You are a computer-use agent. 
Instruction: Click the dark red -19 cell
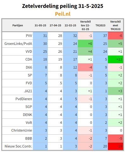tap(116, 146)
